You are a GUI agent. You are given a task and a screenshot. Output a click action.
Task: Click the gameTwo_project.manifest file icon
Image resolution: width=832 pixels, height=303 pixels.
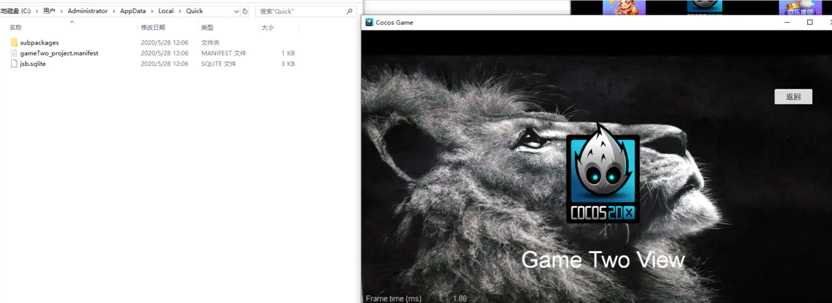pos(15,53)
